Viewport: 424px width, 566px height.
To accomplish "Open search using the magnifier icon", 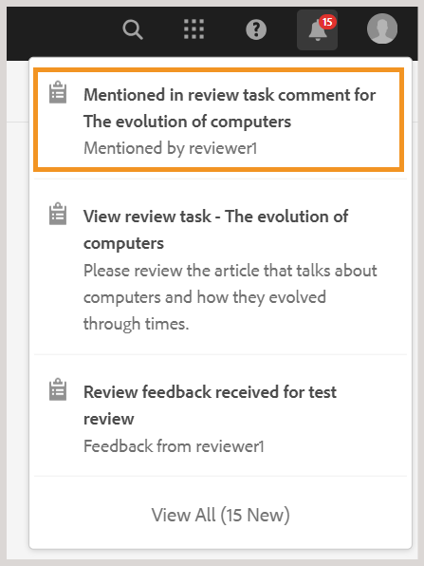I will [x=133, y=29].
